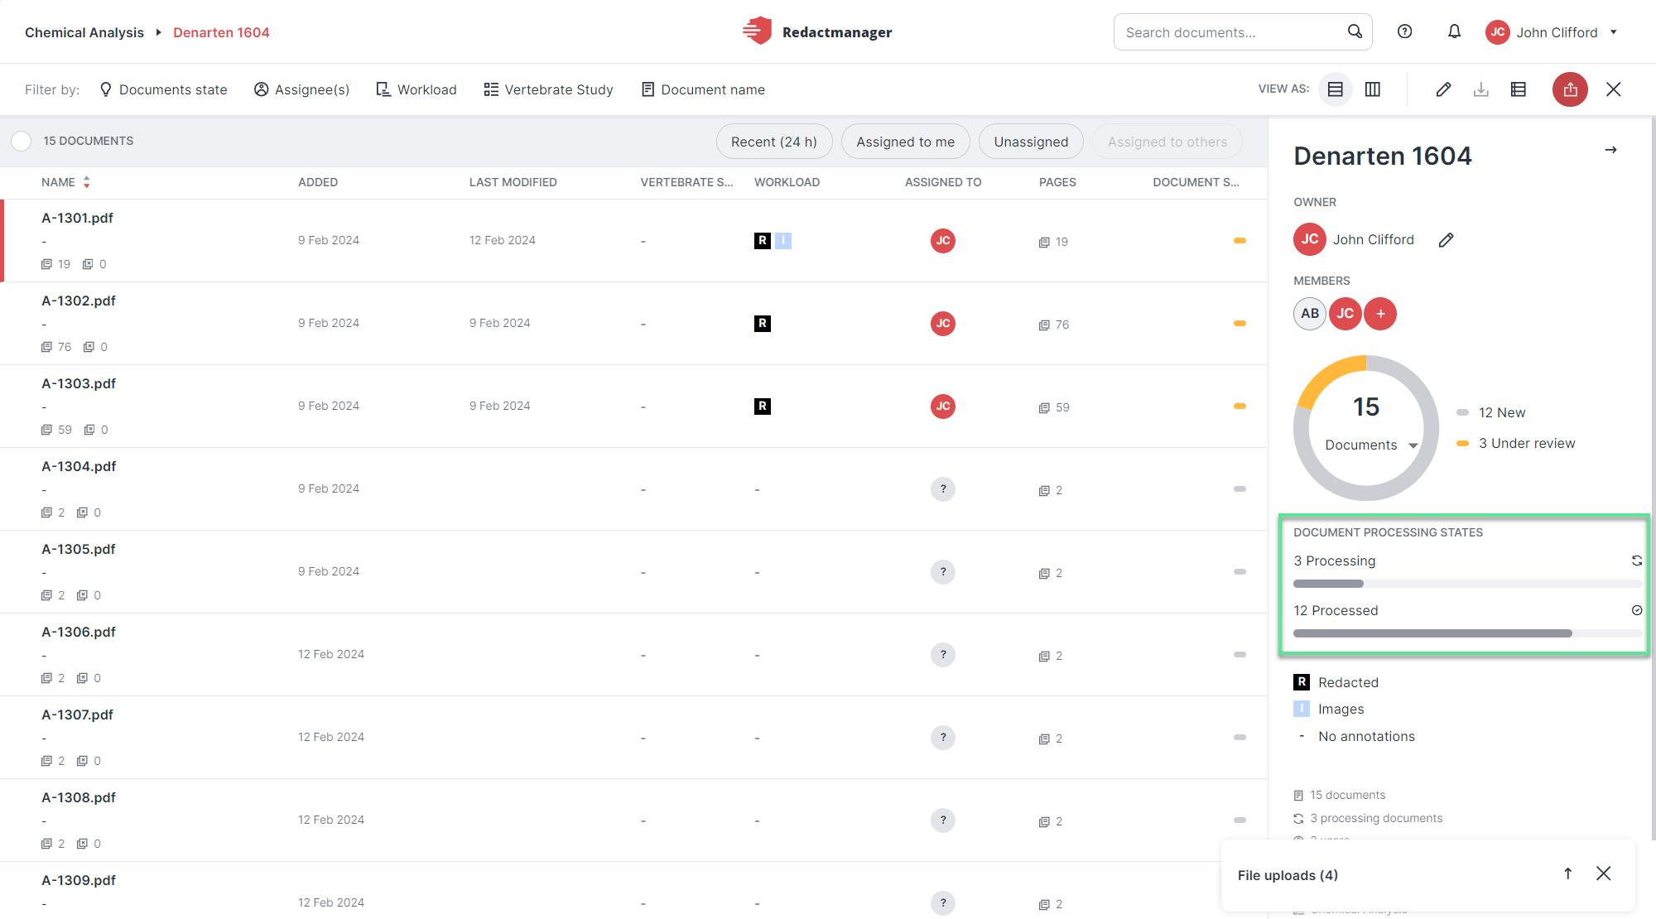1656x919 pixels.
Task: Open the Documents state filter dropdown
Action: coord(163,89)
